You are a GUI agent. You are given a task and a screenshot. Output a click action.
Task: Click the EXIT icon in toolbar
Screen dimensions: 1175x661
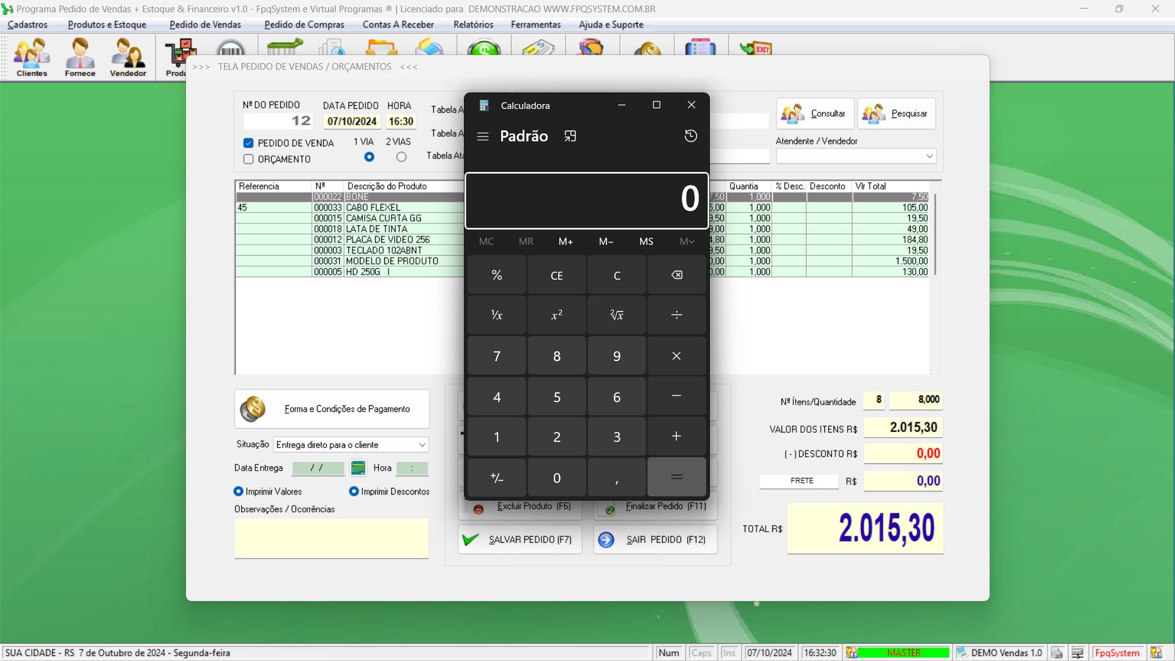755,48
